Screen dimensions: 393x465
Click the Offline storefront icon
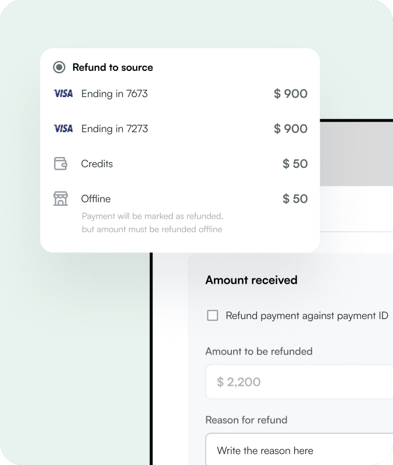tap(60, 199)
